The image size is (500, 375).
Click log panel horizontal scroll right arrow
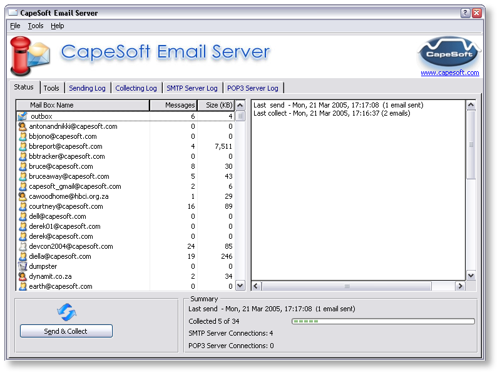point(460,286)
